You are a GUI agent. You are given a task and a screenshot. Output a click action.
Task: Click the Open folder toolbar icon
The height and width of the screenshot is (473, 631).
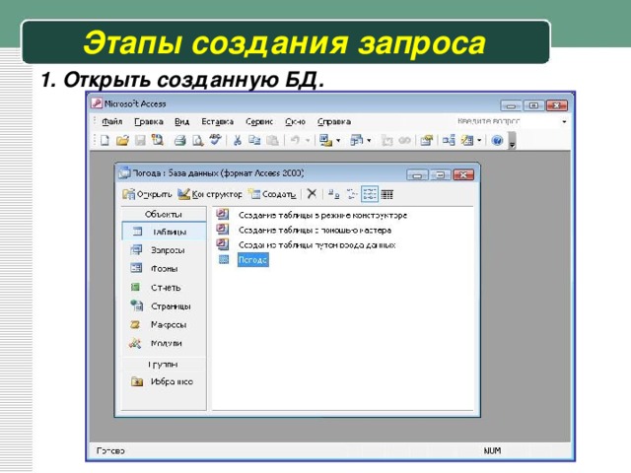click(122, 140)
